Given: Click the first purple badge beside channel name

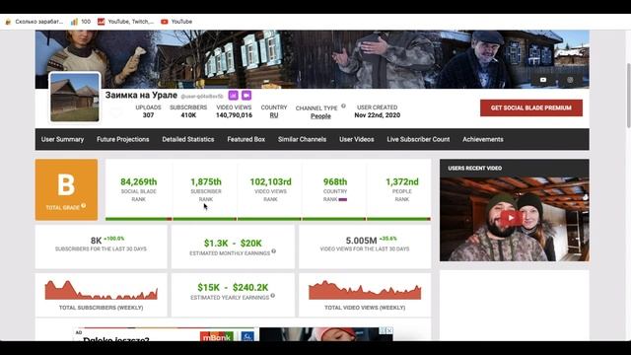Looking at the screenshot, I should (233, 96).
